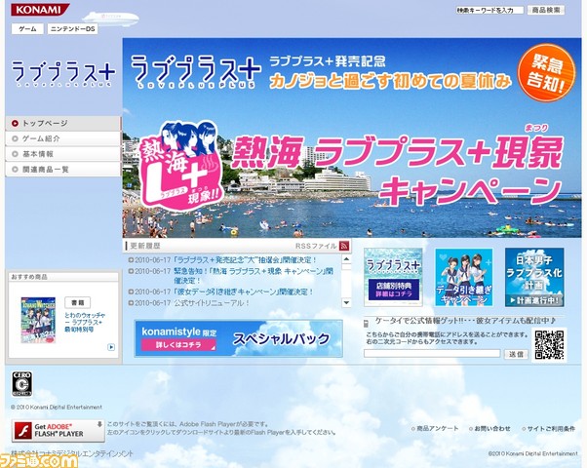
Task: Open the ニンテンドーDS tab
Action: click(x=72, y=29)
